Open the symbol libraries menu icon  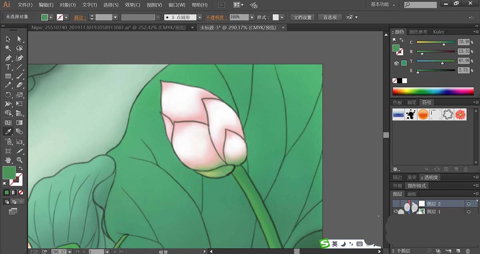click(x=397, y=169)
